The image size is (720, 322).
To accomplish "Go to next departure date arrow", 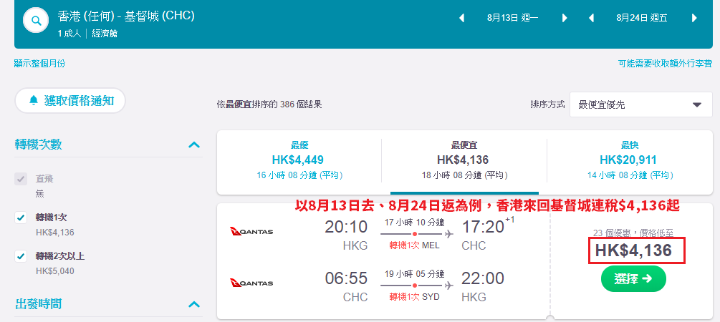I will (565, 19).
